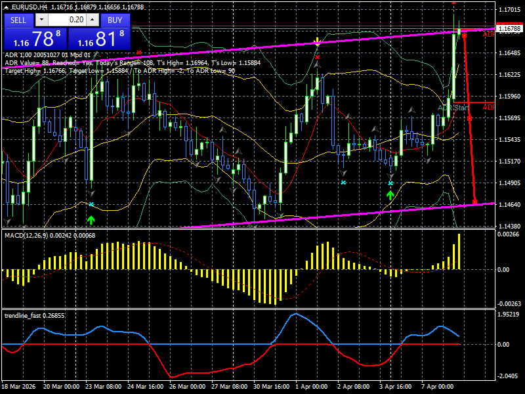Click the 1.15960 price scale label
Viewport: 525px width, 394px height.
510,97
